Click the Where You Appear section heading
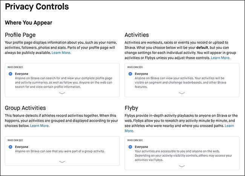This screenshot has width=245, height=176. tap(29, 23)
